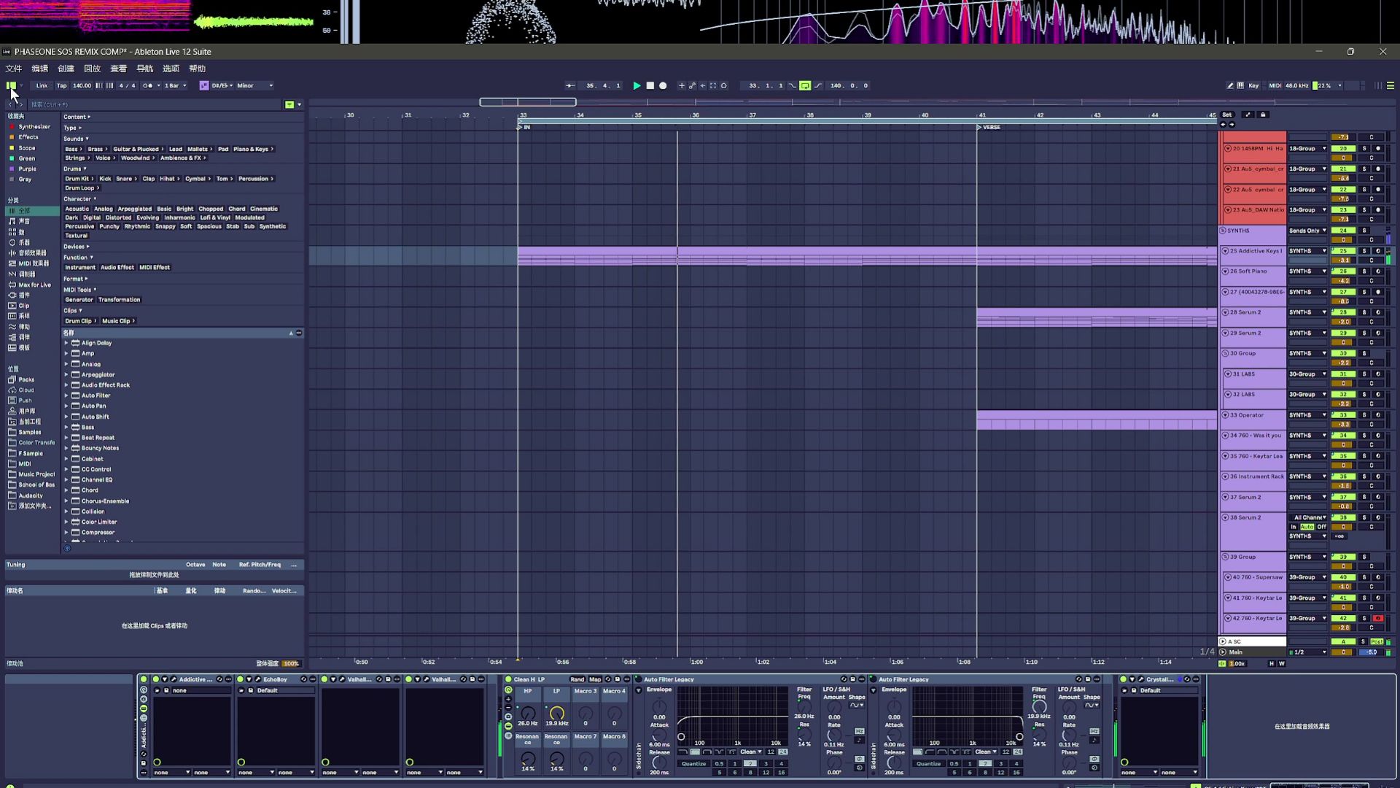The width and height of the screenshot is (1400, 788).
Task: Select the Audio Effect filter tag
Action: pyautogui.click(x=117, y=268)
